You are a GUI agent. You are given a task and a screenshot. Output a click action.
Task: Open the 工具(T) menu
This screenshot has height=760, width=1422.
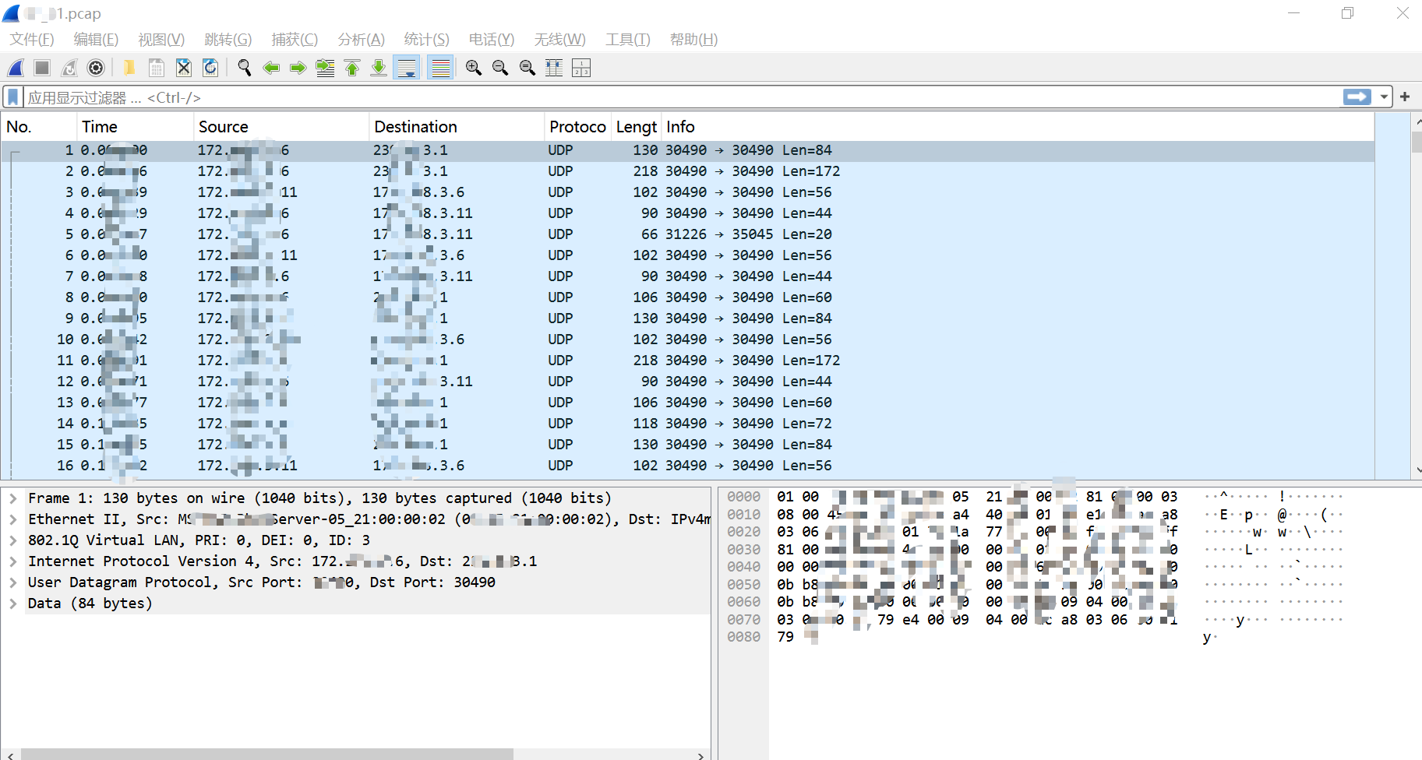tap(628, 40)
